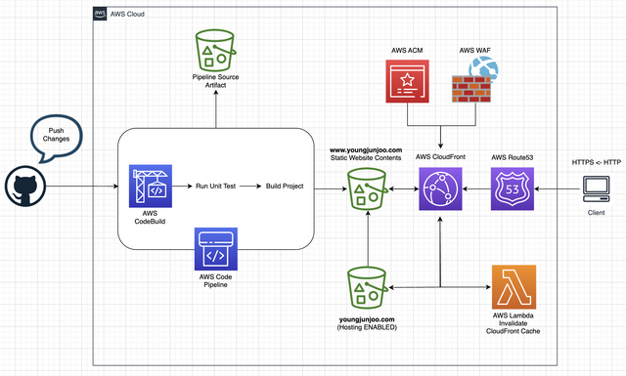Click the '(Hosting ENABLED)' text
The width and height of the screenshot is (626, 376).
tap(367, 327)
